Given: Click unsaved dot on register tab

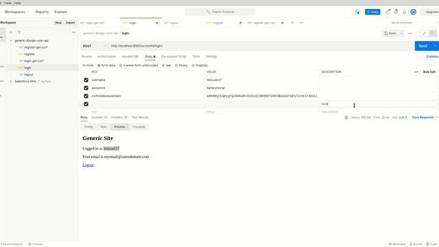Looking at the screenshot, I should pyautogui.click(x=240, y=23).
